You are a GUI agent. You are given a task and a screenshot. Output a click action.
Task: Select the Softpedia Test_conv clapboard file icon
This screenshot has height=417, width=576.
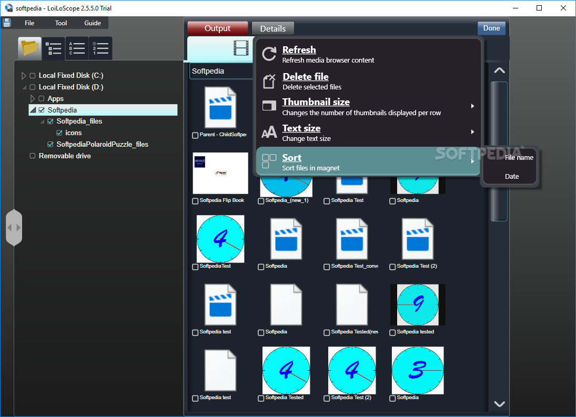[352, 239]
